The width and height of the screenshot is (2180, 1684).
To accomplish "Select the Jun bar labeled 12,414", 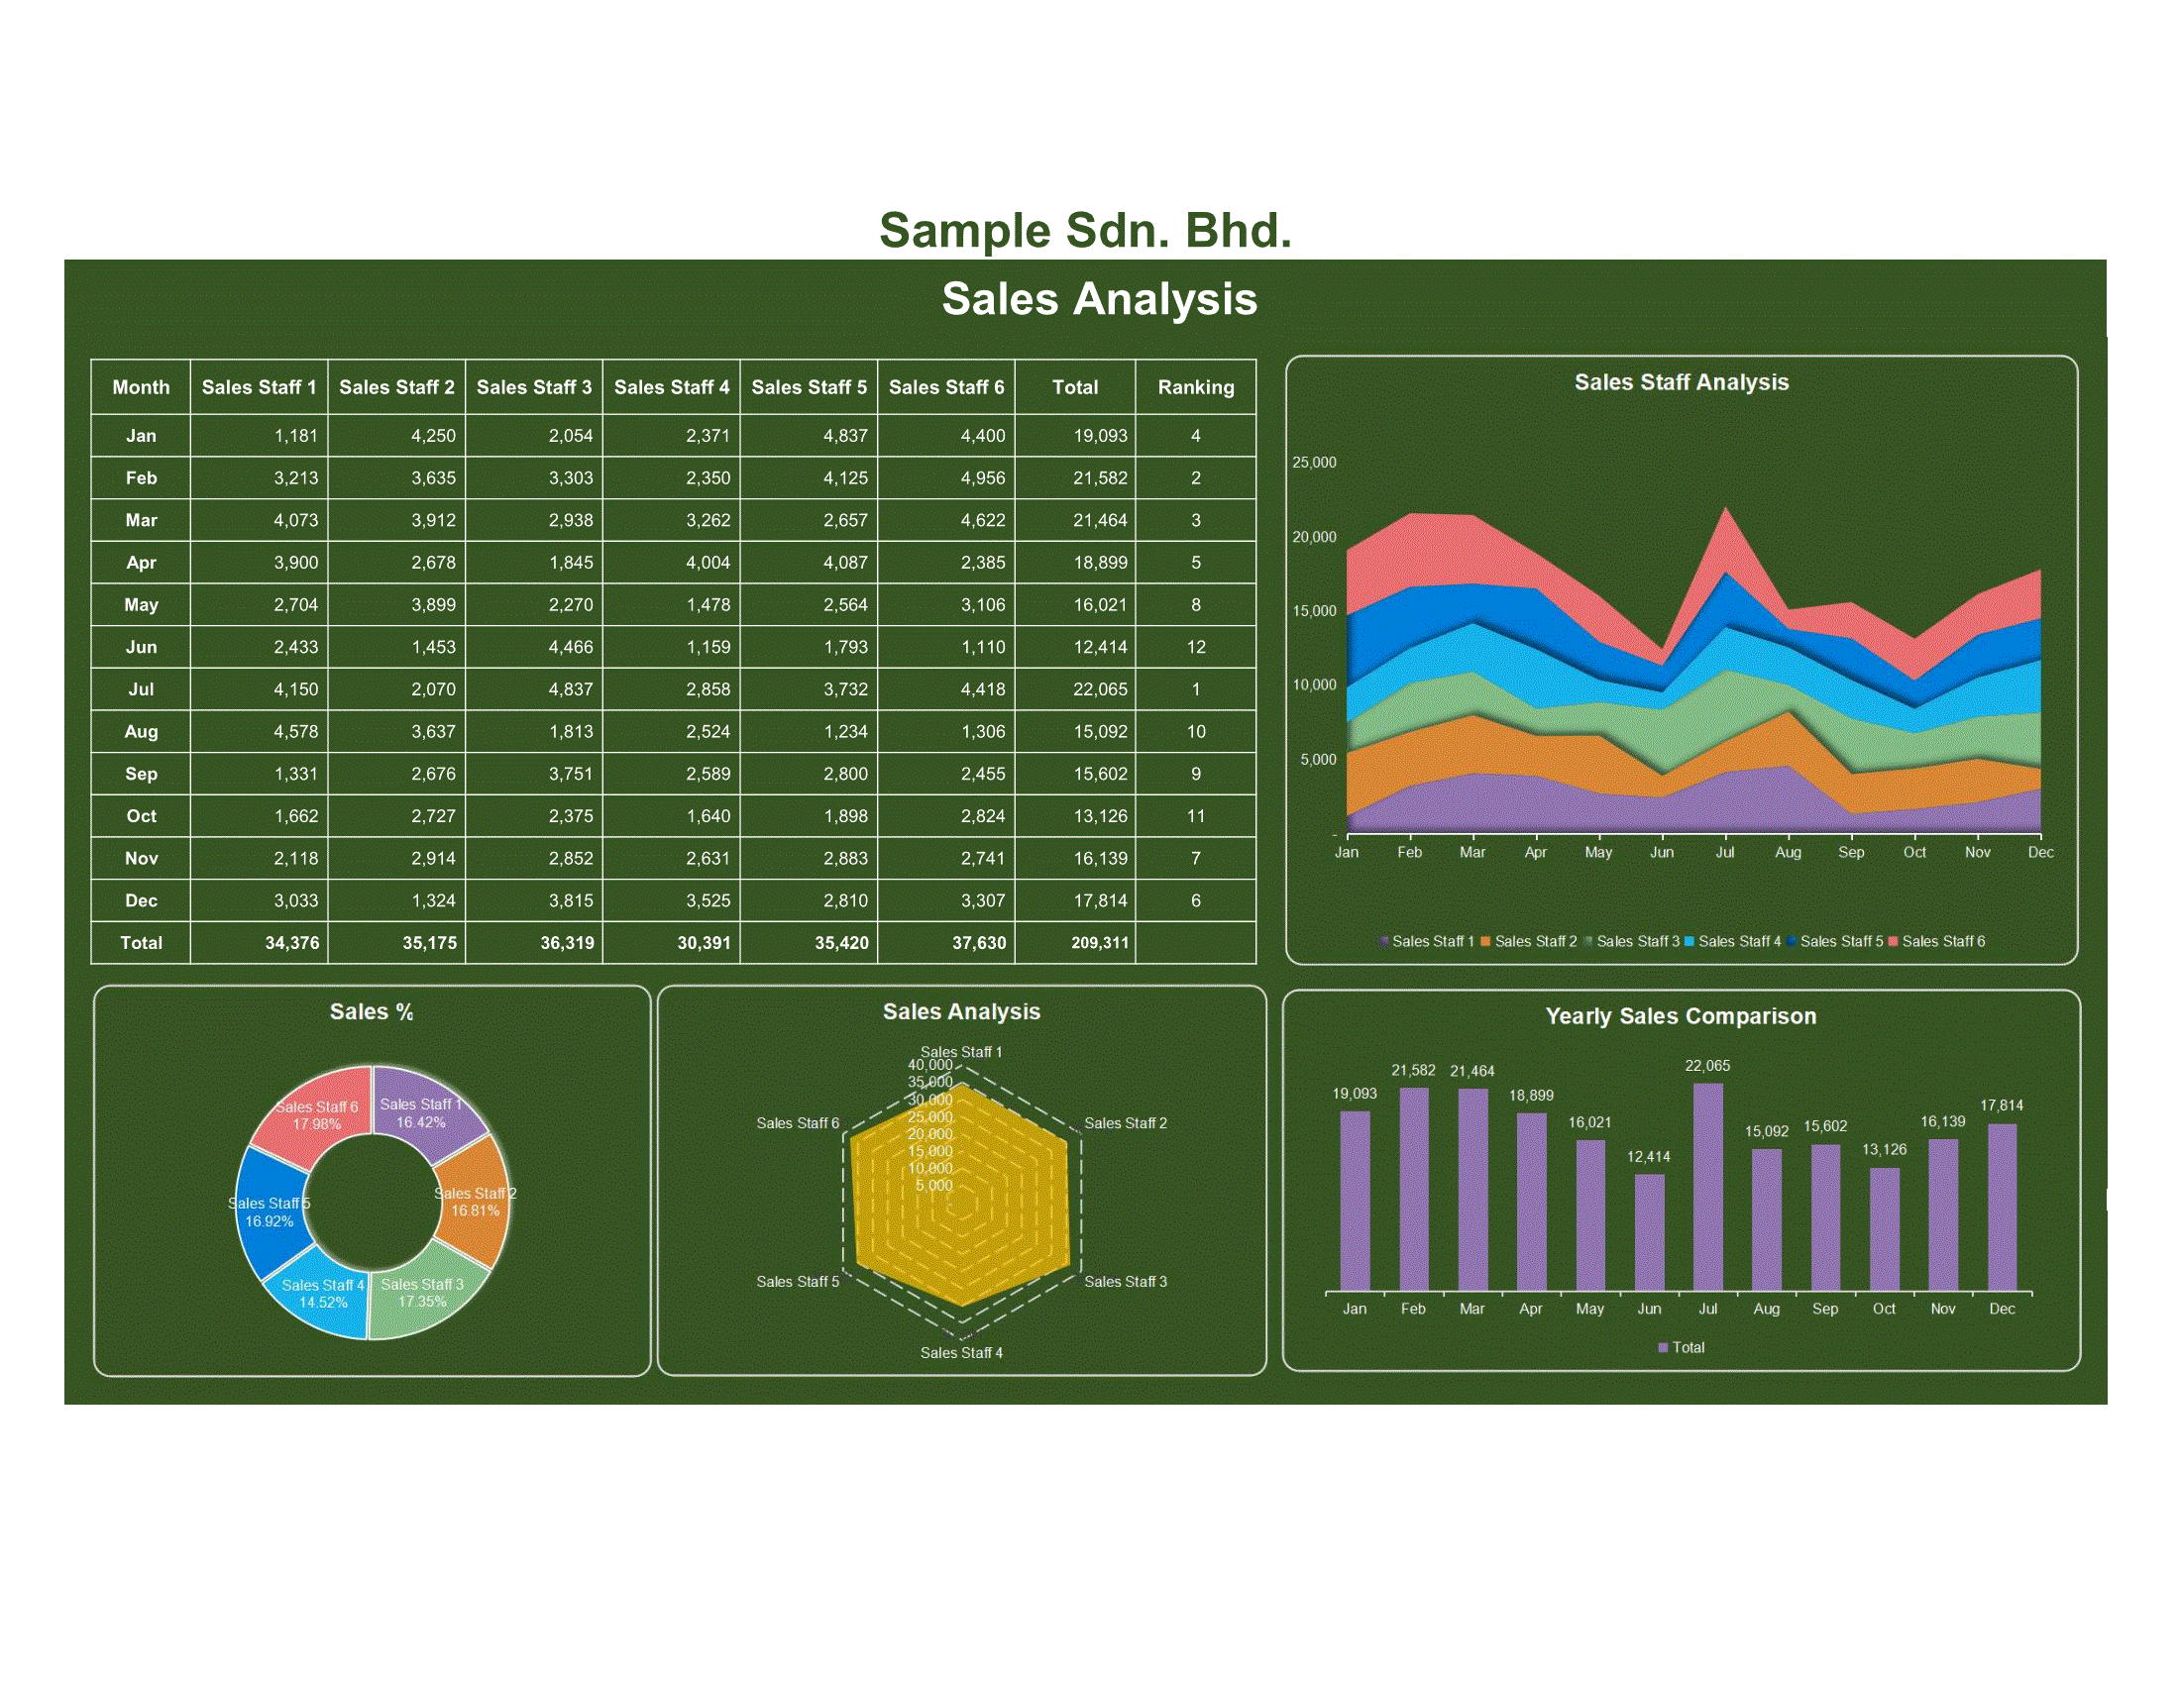I will [1649, 1232].
